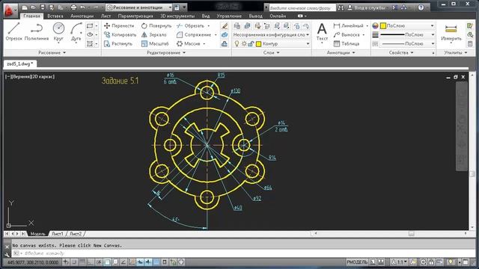
Task: Expand the Редактирование panel
Action: (166, 52)
